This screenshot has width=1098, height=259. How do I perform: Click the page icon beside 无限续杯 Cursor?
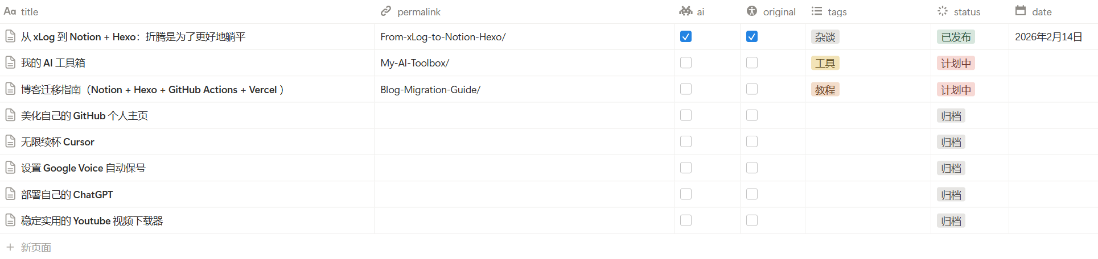(10, 141)
